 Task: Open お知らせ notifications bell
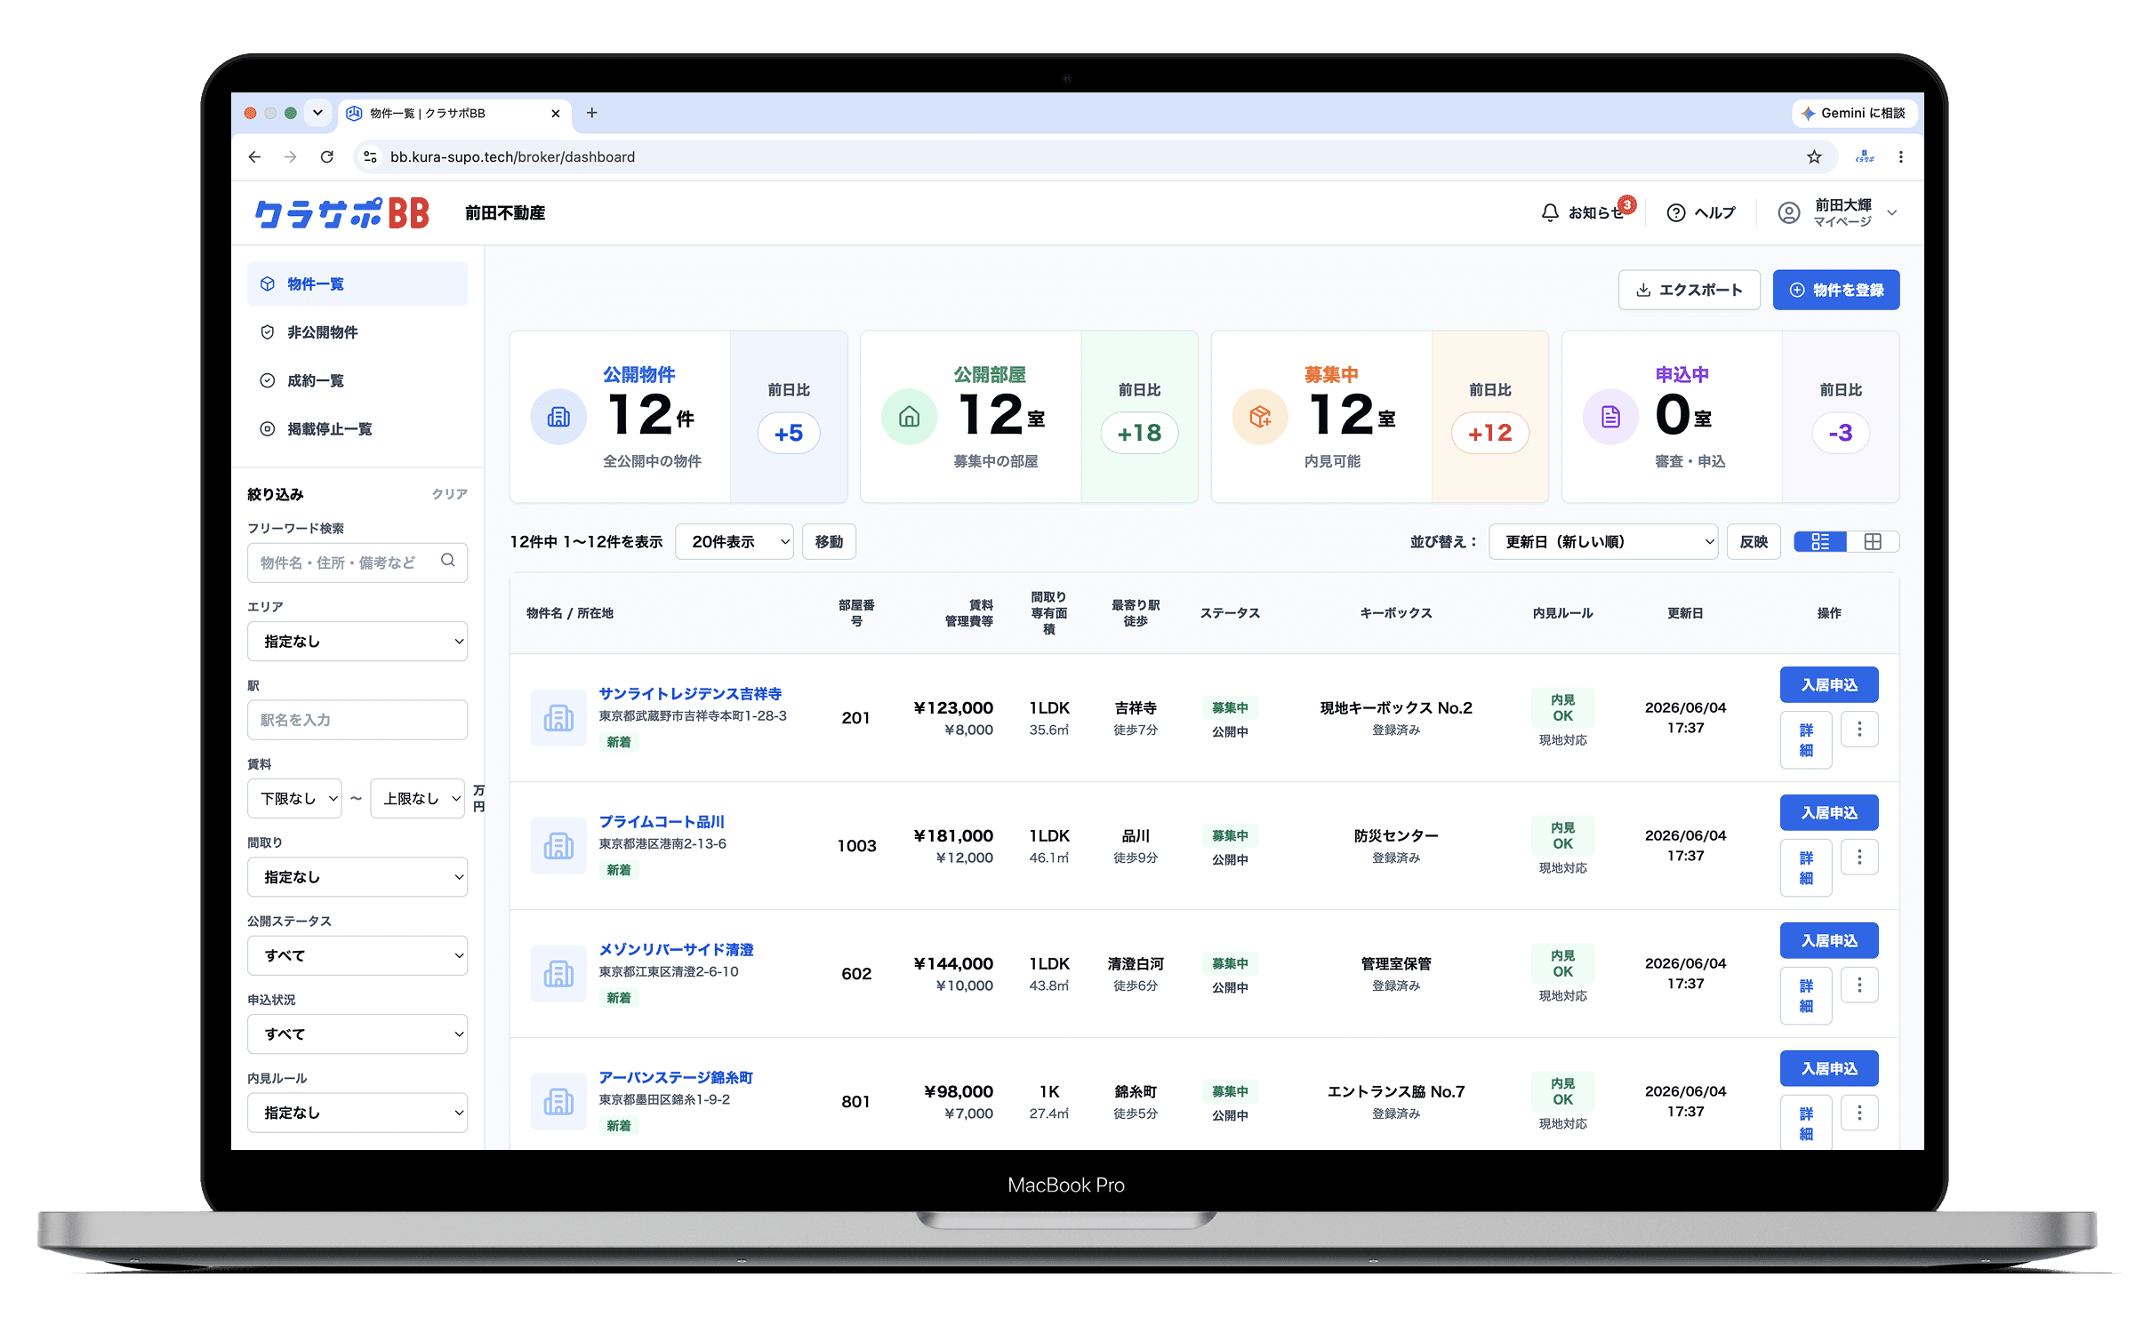(x=1550, y=213)
